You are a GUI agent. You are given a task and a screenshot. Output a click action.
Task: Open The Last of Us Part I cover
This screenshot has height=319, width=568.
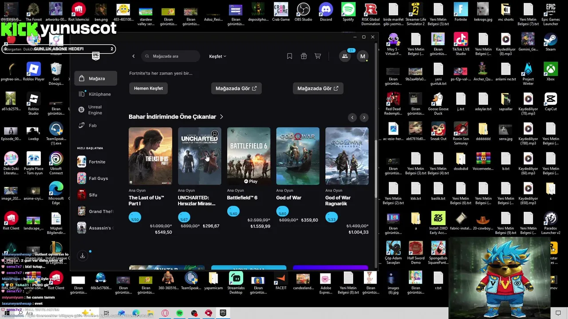click(150, 156)
